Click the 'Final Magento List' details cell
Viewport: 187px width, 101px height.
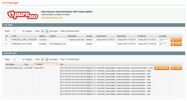[x=58, y=44]
